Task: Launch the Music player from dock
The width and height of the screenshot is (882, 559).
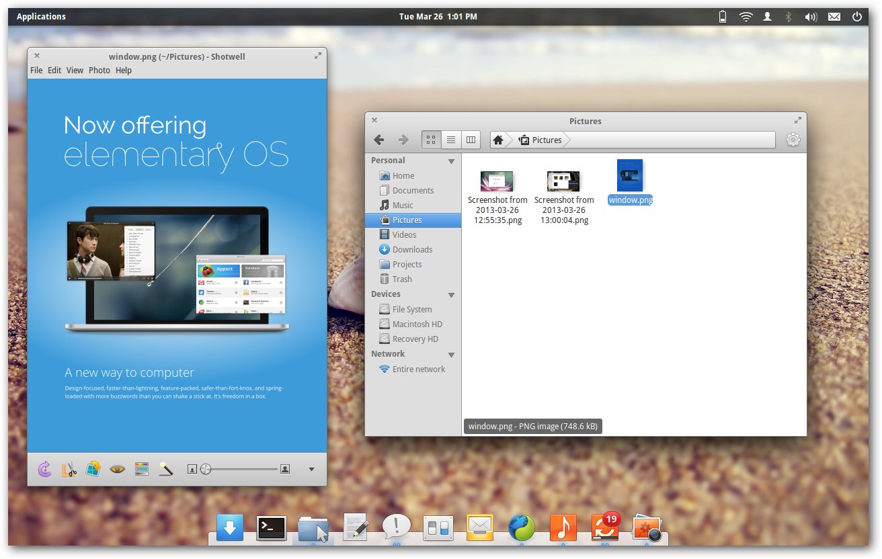Action: (563, 528)
